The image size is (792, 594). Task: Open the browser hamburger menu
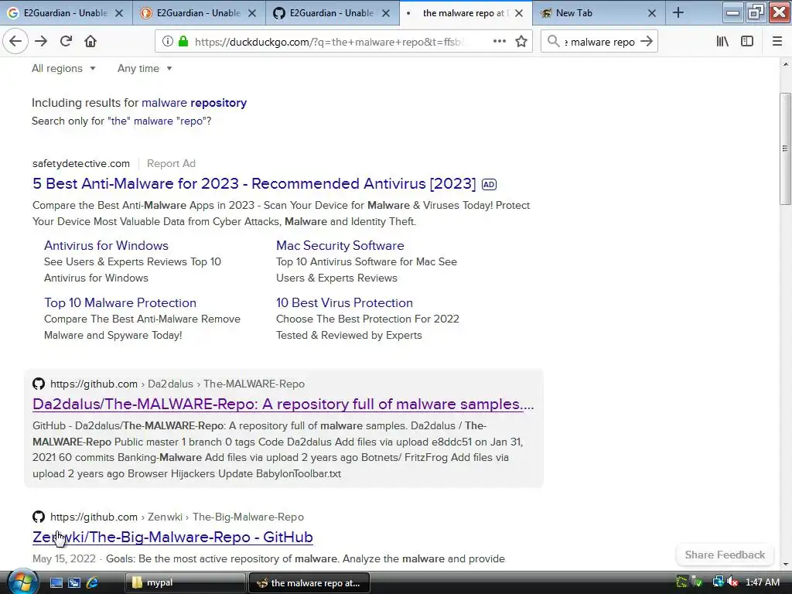click(x=777, y=42)
